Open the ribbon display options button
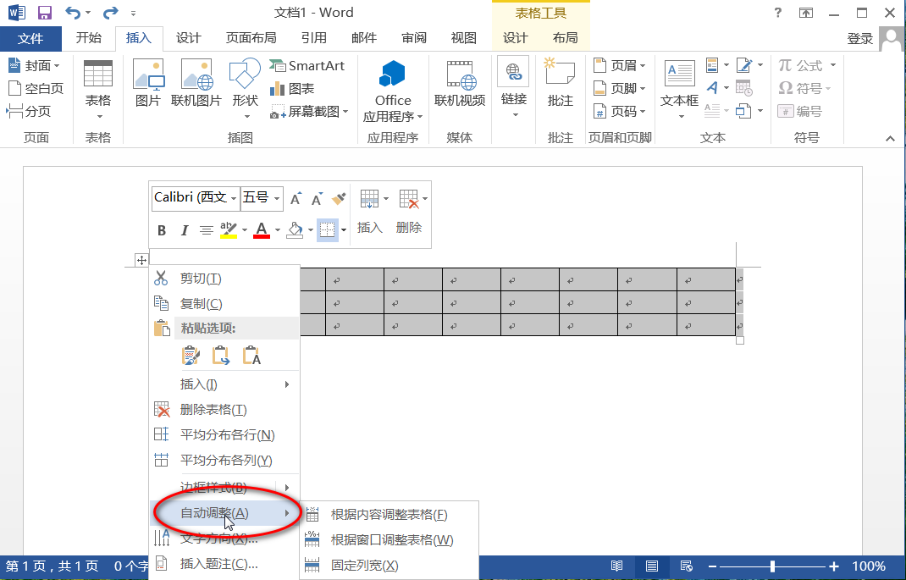 point(805,13)
